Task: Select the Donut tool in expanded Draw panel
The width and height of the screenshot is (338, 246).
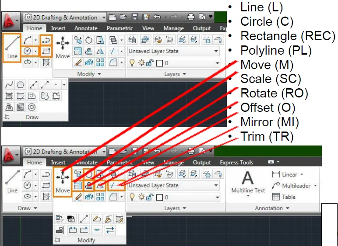Action: (32, 107)
